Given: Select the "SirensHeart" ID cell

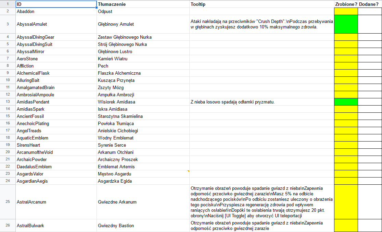Looking at the screenshot, I should click(x=56, y=145).
